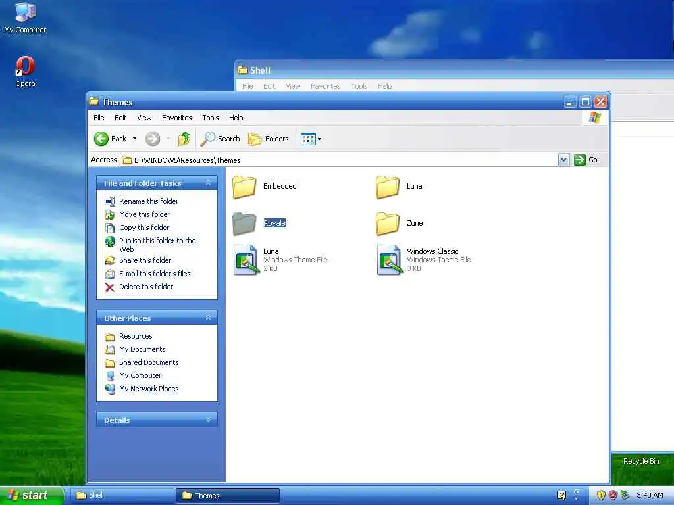This screenshot has width=674, height=505.
Task: Open Shared Documents in Other Places
Action: [x=149, y=362]
